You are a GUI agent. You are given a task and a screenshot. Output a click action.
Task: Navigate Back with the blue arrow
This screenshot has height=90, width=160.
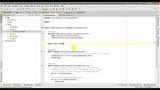(33, 9)
